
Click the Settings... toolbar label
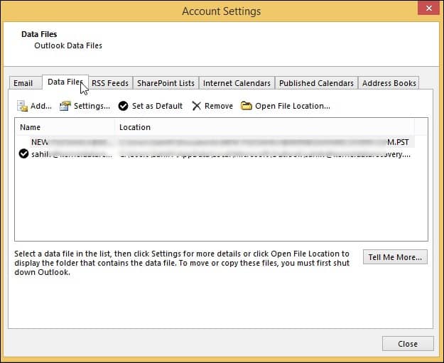point(92,106)
